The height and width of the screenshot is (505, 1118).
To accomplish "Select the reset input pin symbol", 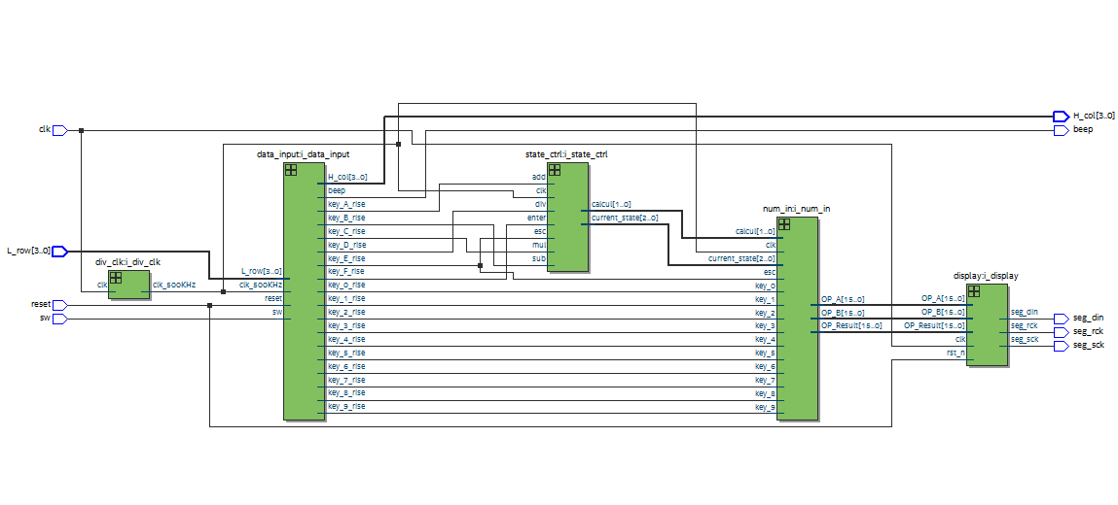I will point(60,305).
